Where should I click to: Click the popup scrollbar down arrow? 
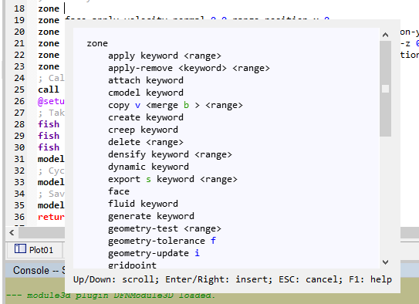pyautogui.click(x=385, y=262)
